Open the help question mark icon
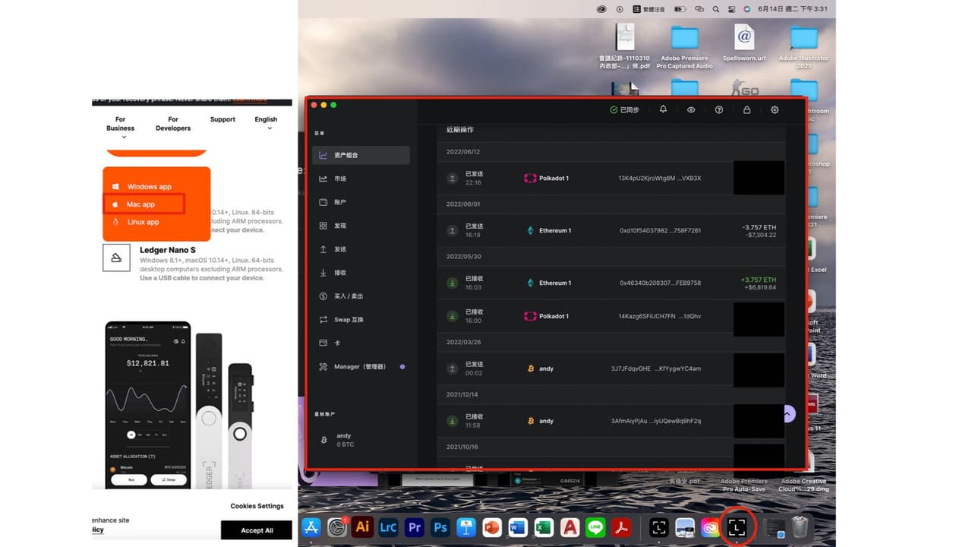This screenshot has width=972, height=547. [x=719, y=109]
